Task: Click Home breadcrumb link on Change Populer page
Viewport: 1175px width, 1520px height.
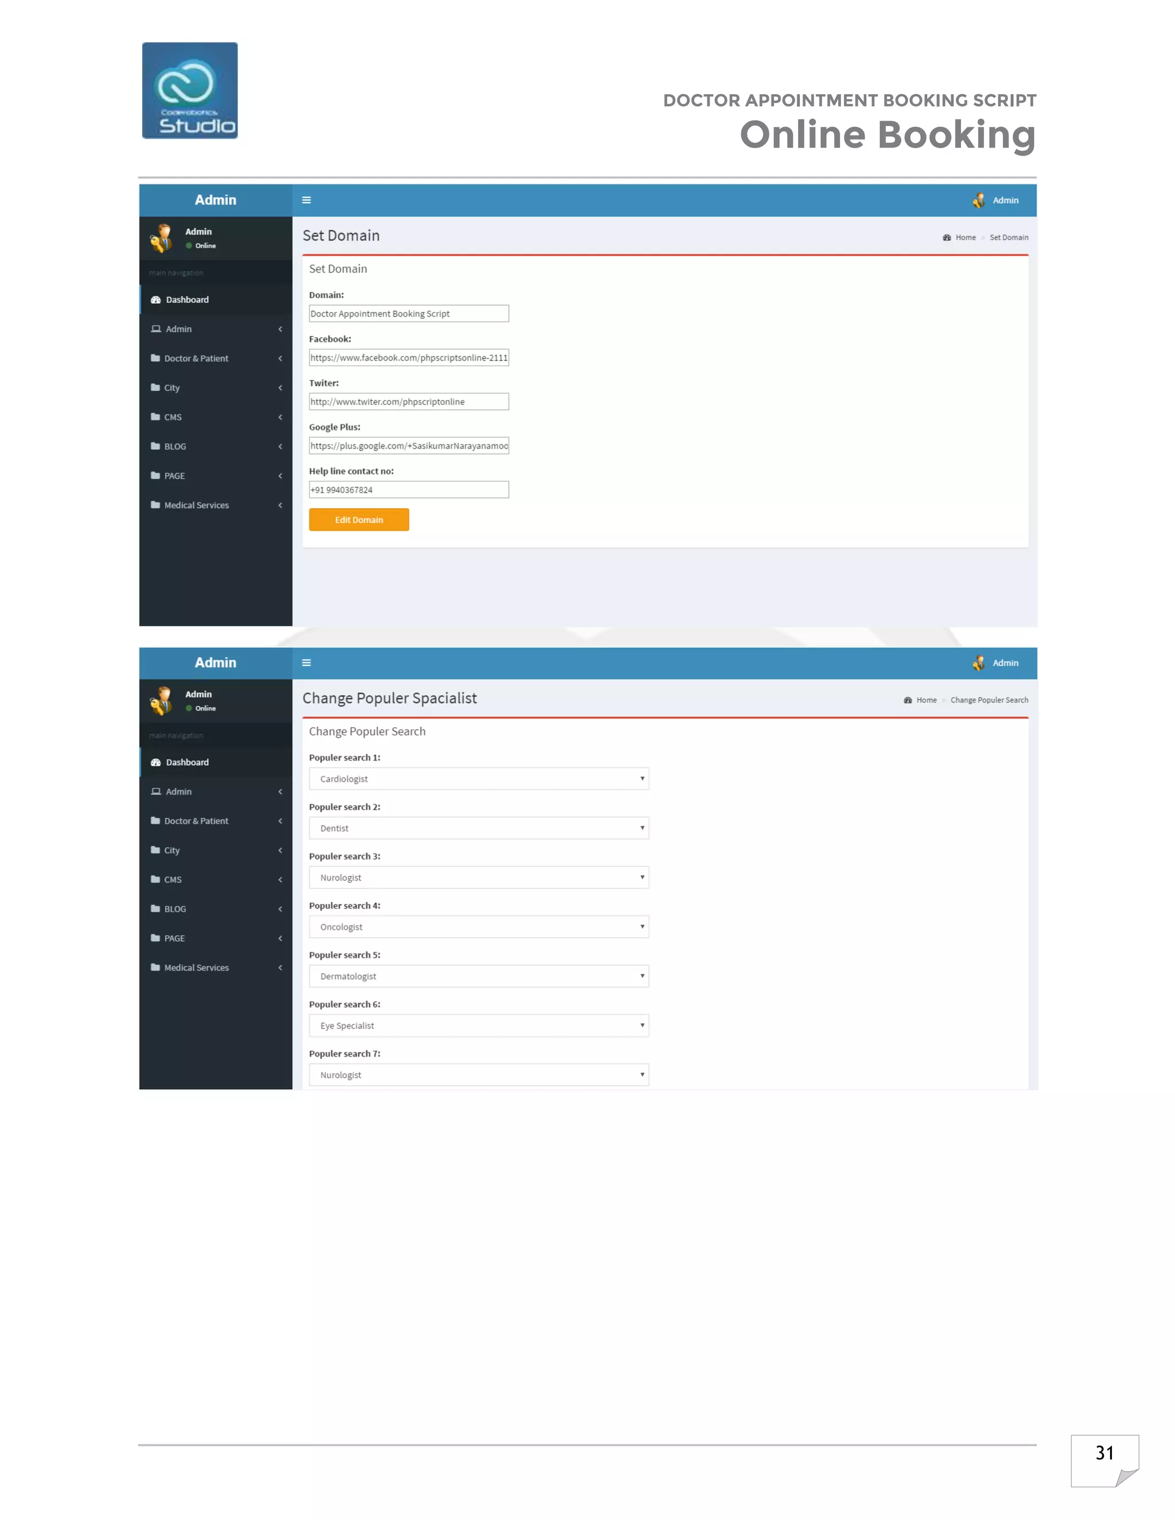Action: pos(927,701)
